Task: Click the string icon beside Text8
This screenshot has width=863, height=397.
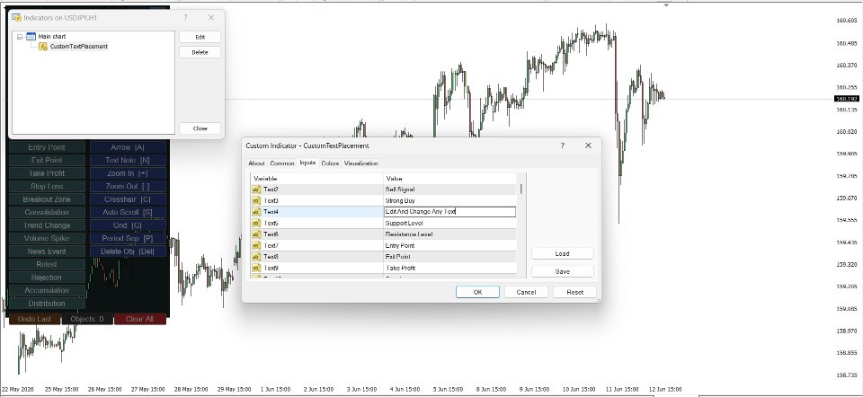Action: pos(256,257)
